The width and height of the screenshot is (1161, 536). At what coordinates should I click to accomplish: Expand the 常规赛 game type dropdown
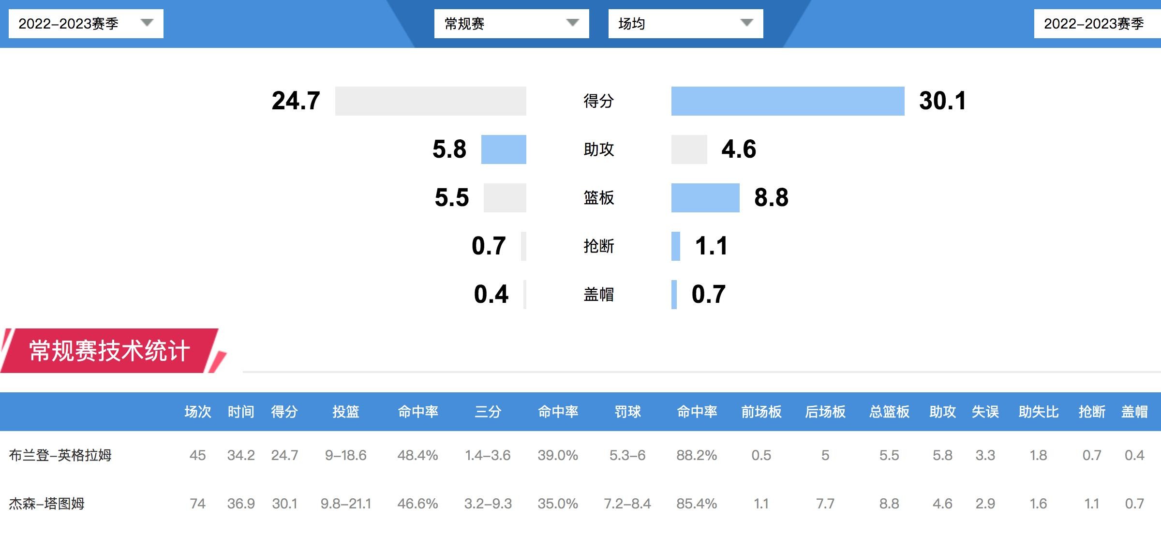click(511, 24)
